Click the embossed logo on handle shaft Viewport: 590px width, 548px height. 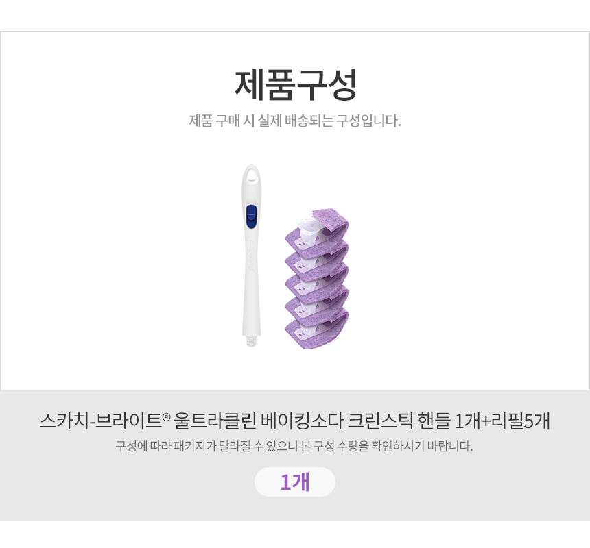pyautogui.click(x=251, y=256)
